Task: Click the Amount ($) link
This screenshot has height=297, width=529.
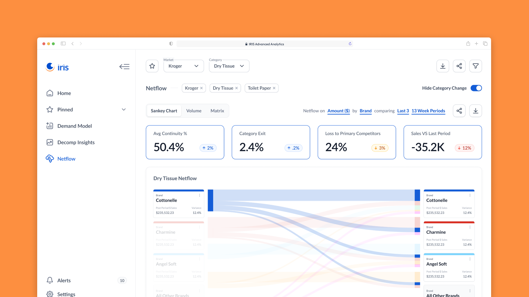Action: click(x=338, y=111)
